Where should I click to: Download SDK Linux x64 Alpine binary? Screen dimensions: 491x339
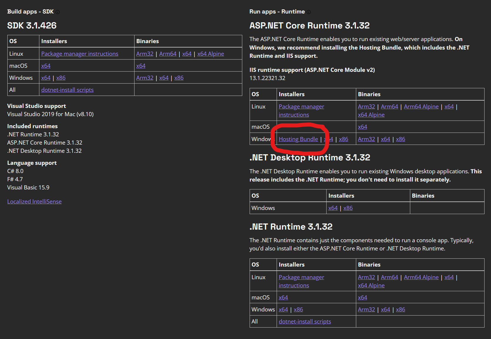click(211, 54)
